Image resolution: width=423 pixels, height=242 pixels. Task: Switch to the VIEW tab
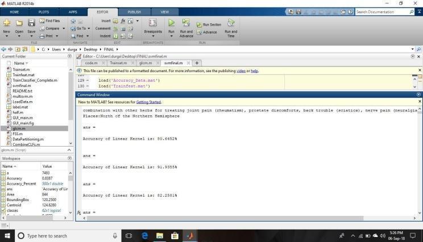point(164,12)
